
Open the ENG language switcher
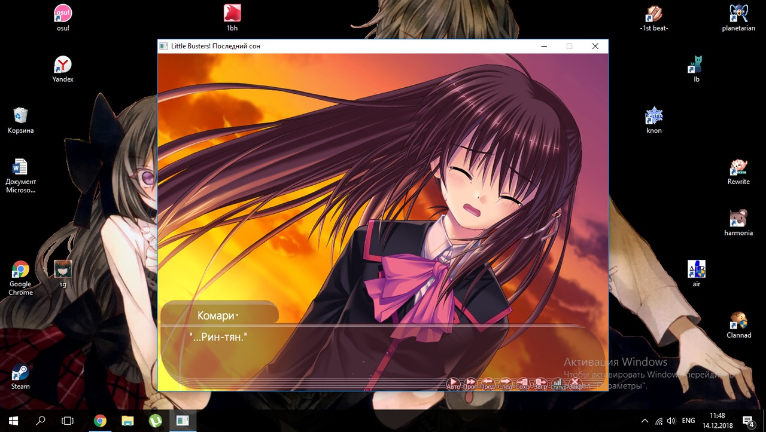pyautogui.click(x=688, y=421)
